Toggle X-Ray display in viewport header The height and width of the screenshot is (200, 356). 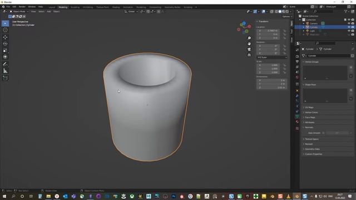[x=271, y=12]
